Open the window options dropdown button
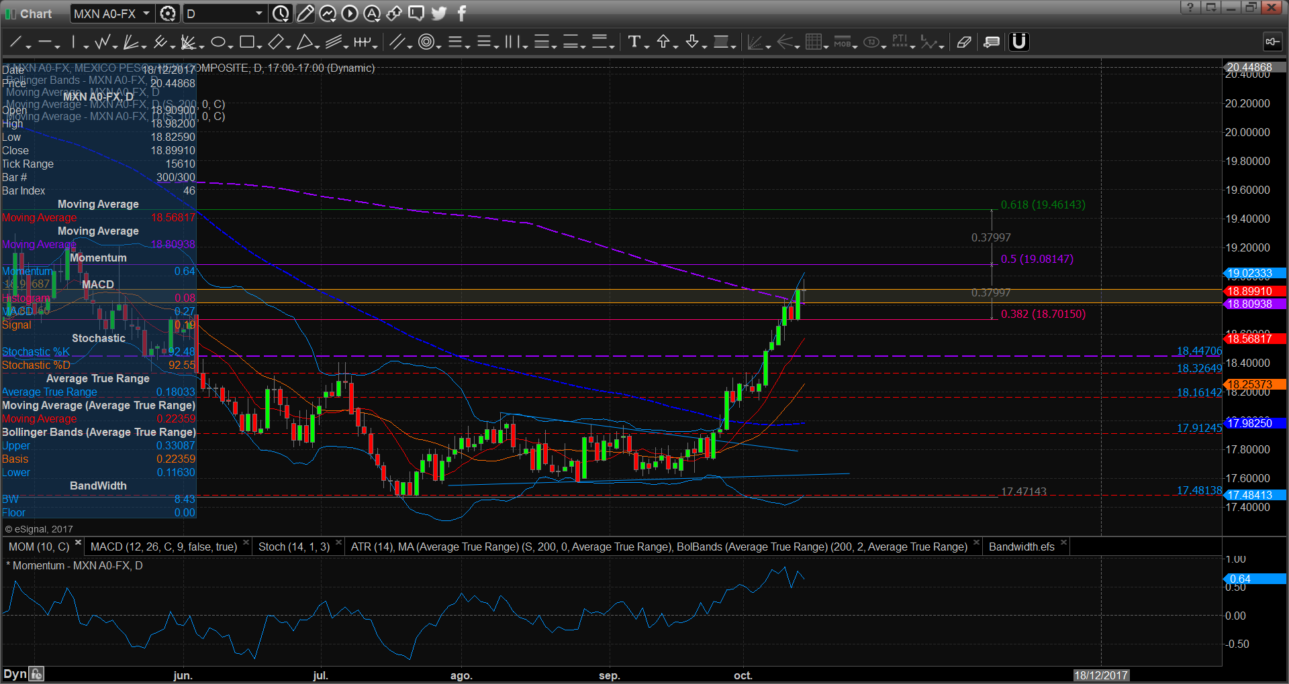This screenshot has width=1289, height=684. (1211, 7)
